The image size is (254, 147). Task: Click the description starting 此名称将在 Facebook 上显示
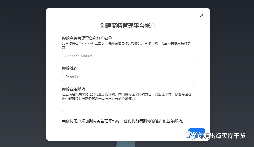(126, 46)
